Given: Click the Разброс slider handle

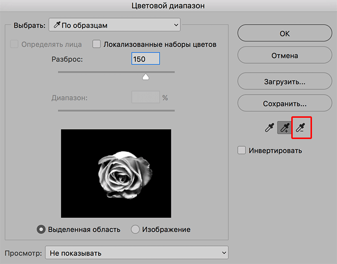Looking at the screenshot, I should tap(146, 77).
